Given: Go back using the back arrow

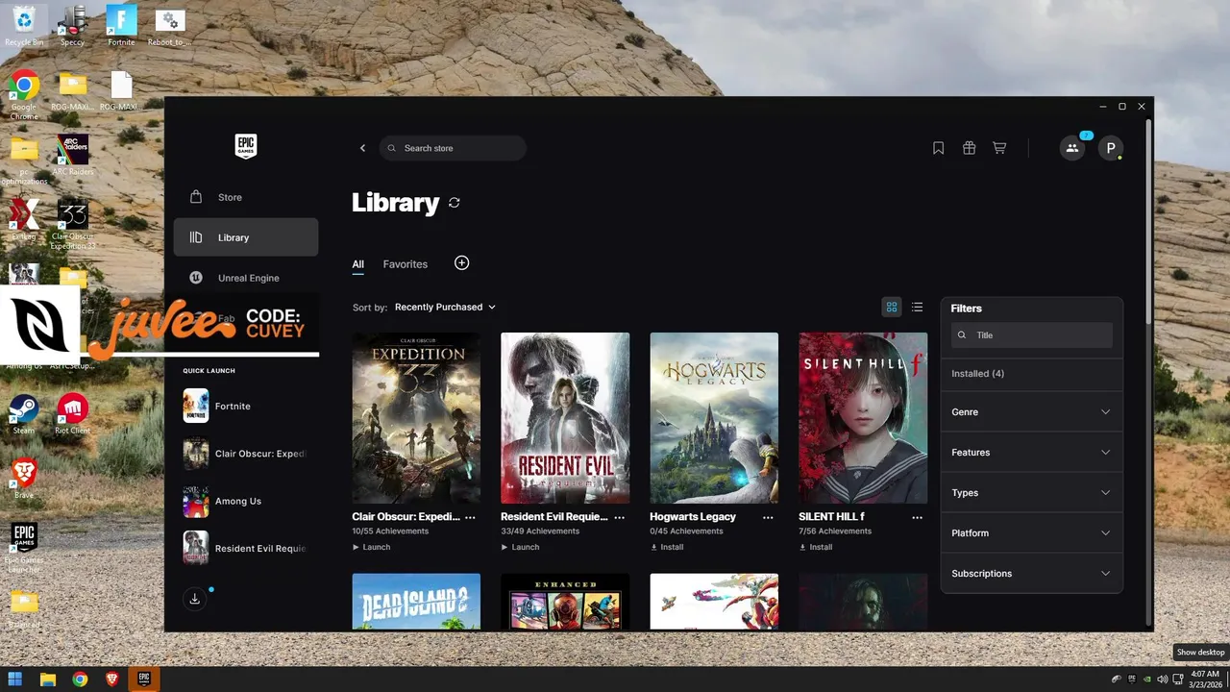Looking at the screenshot, I should 362,148.
